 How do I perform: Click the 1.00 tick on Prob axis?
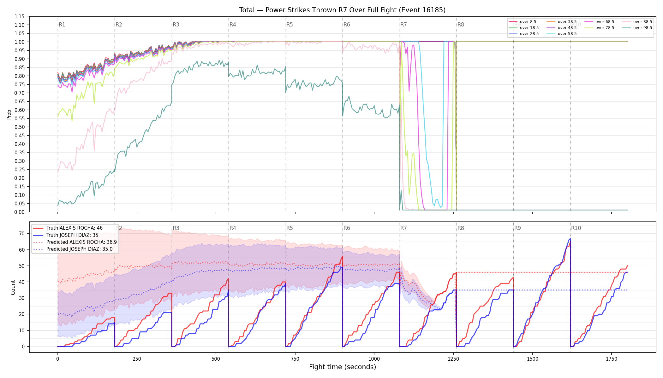[x=19, y=42]
